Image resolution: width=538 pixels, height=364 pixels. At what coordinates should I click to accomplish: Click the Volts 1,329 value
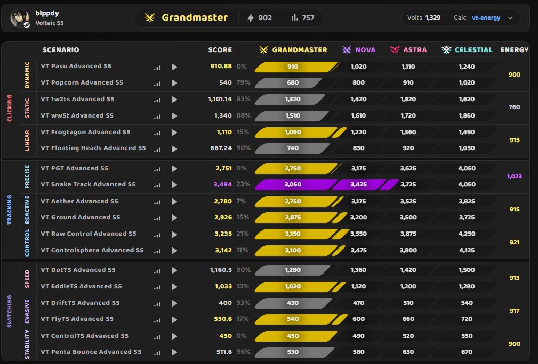pos(432,18)
